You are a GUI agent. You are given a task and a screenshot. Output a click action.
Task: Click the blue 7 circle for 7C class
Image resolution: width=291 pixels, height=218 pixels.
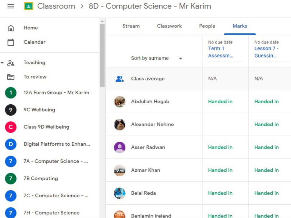coord(10,196)
